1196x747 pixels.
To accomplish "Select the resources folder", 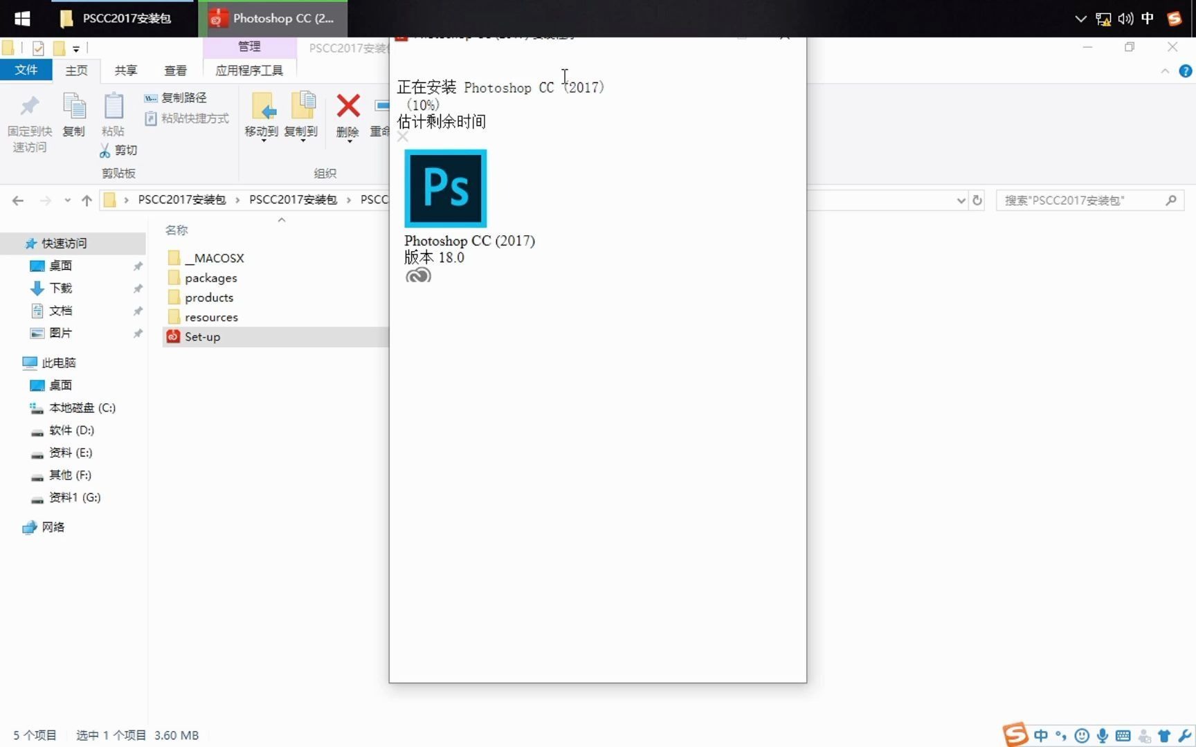I will click(203, 317).
